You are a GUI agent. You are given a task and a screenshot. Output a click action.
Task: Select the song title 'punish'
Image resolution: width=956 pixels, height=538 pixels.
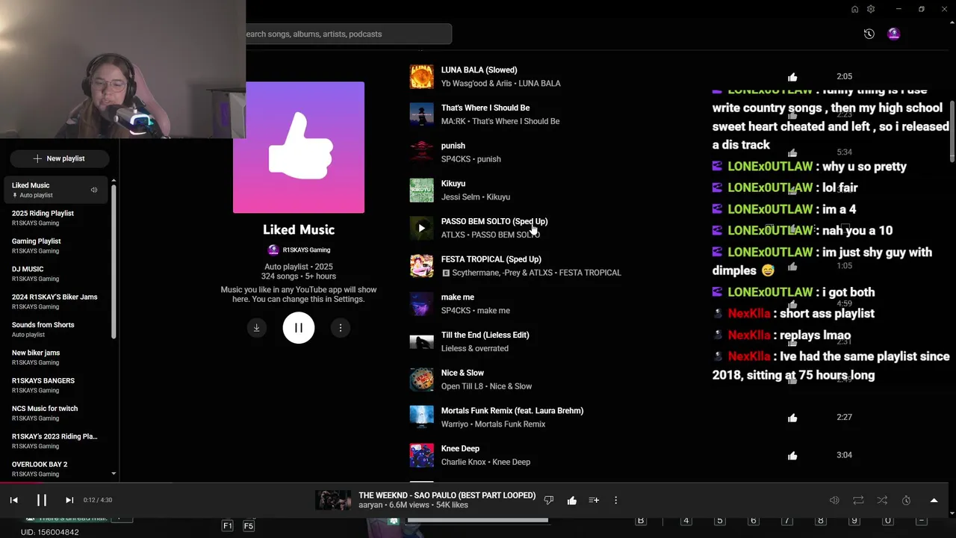[x=453, y=146]
